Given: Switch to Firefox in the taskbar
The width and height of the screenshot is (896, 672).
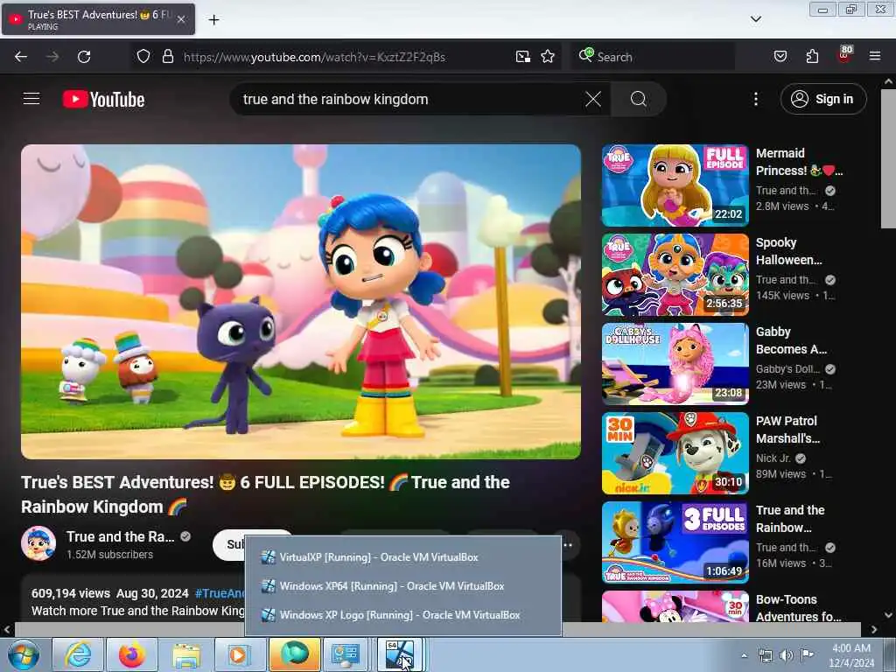Looking at the screenshot, I should click(132, 654).
